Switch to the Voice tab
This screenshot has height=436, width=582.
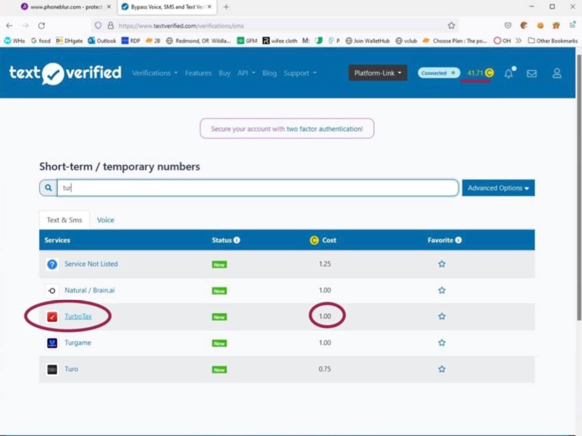(x=105, y=220)
